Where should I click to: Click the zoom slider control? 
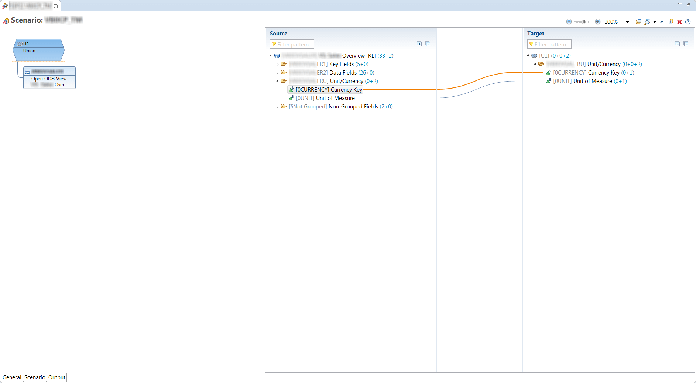click(583, 21)
